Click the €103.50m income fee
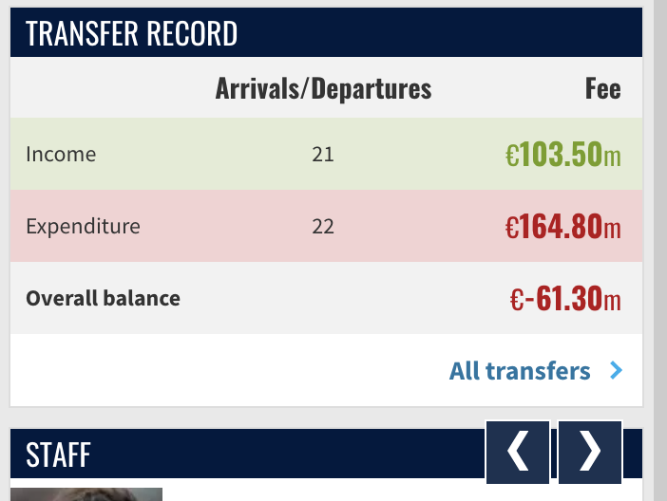 [562, 154]
